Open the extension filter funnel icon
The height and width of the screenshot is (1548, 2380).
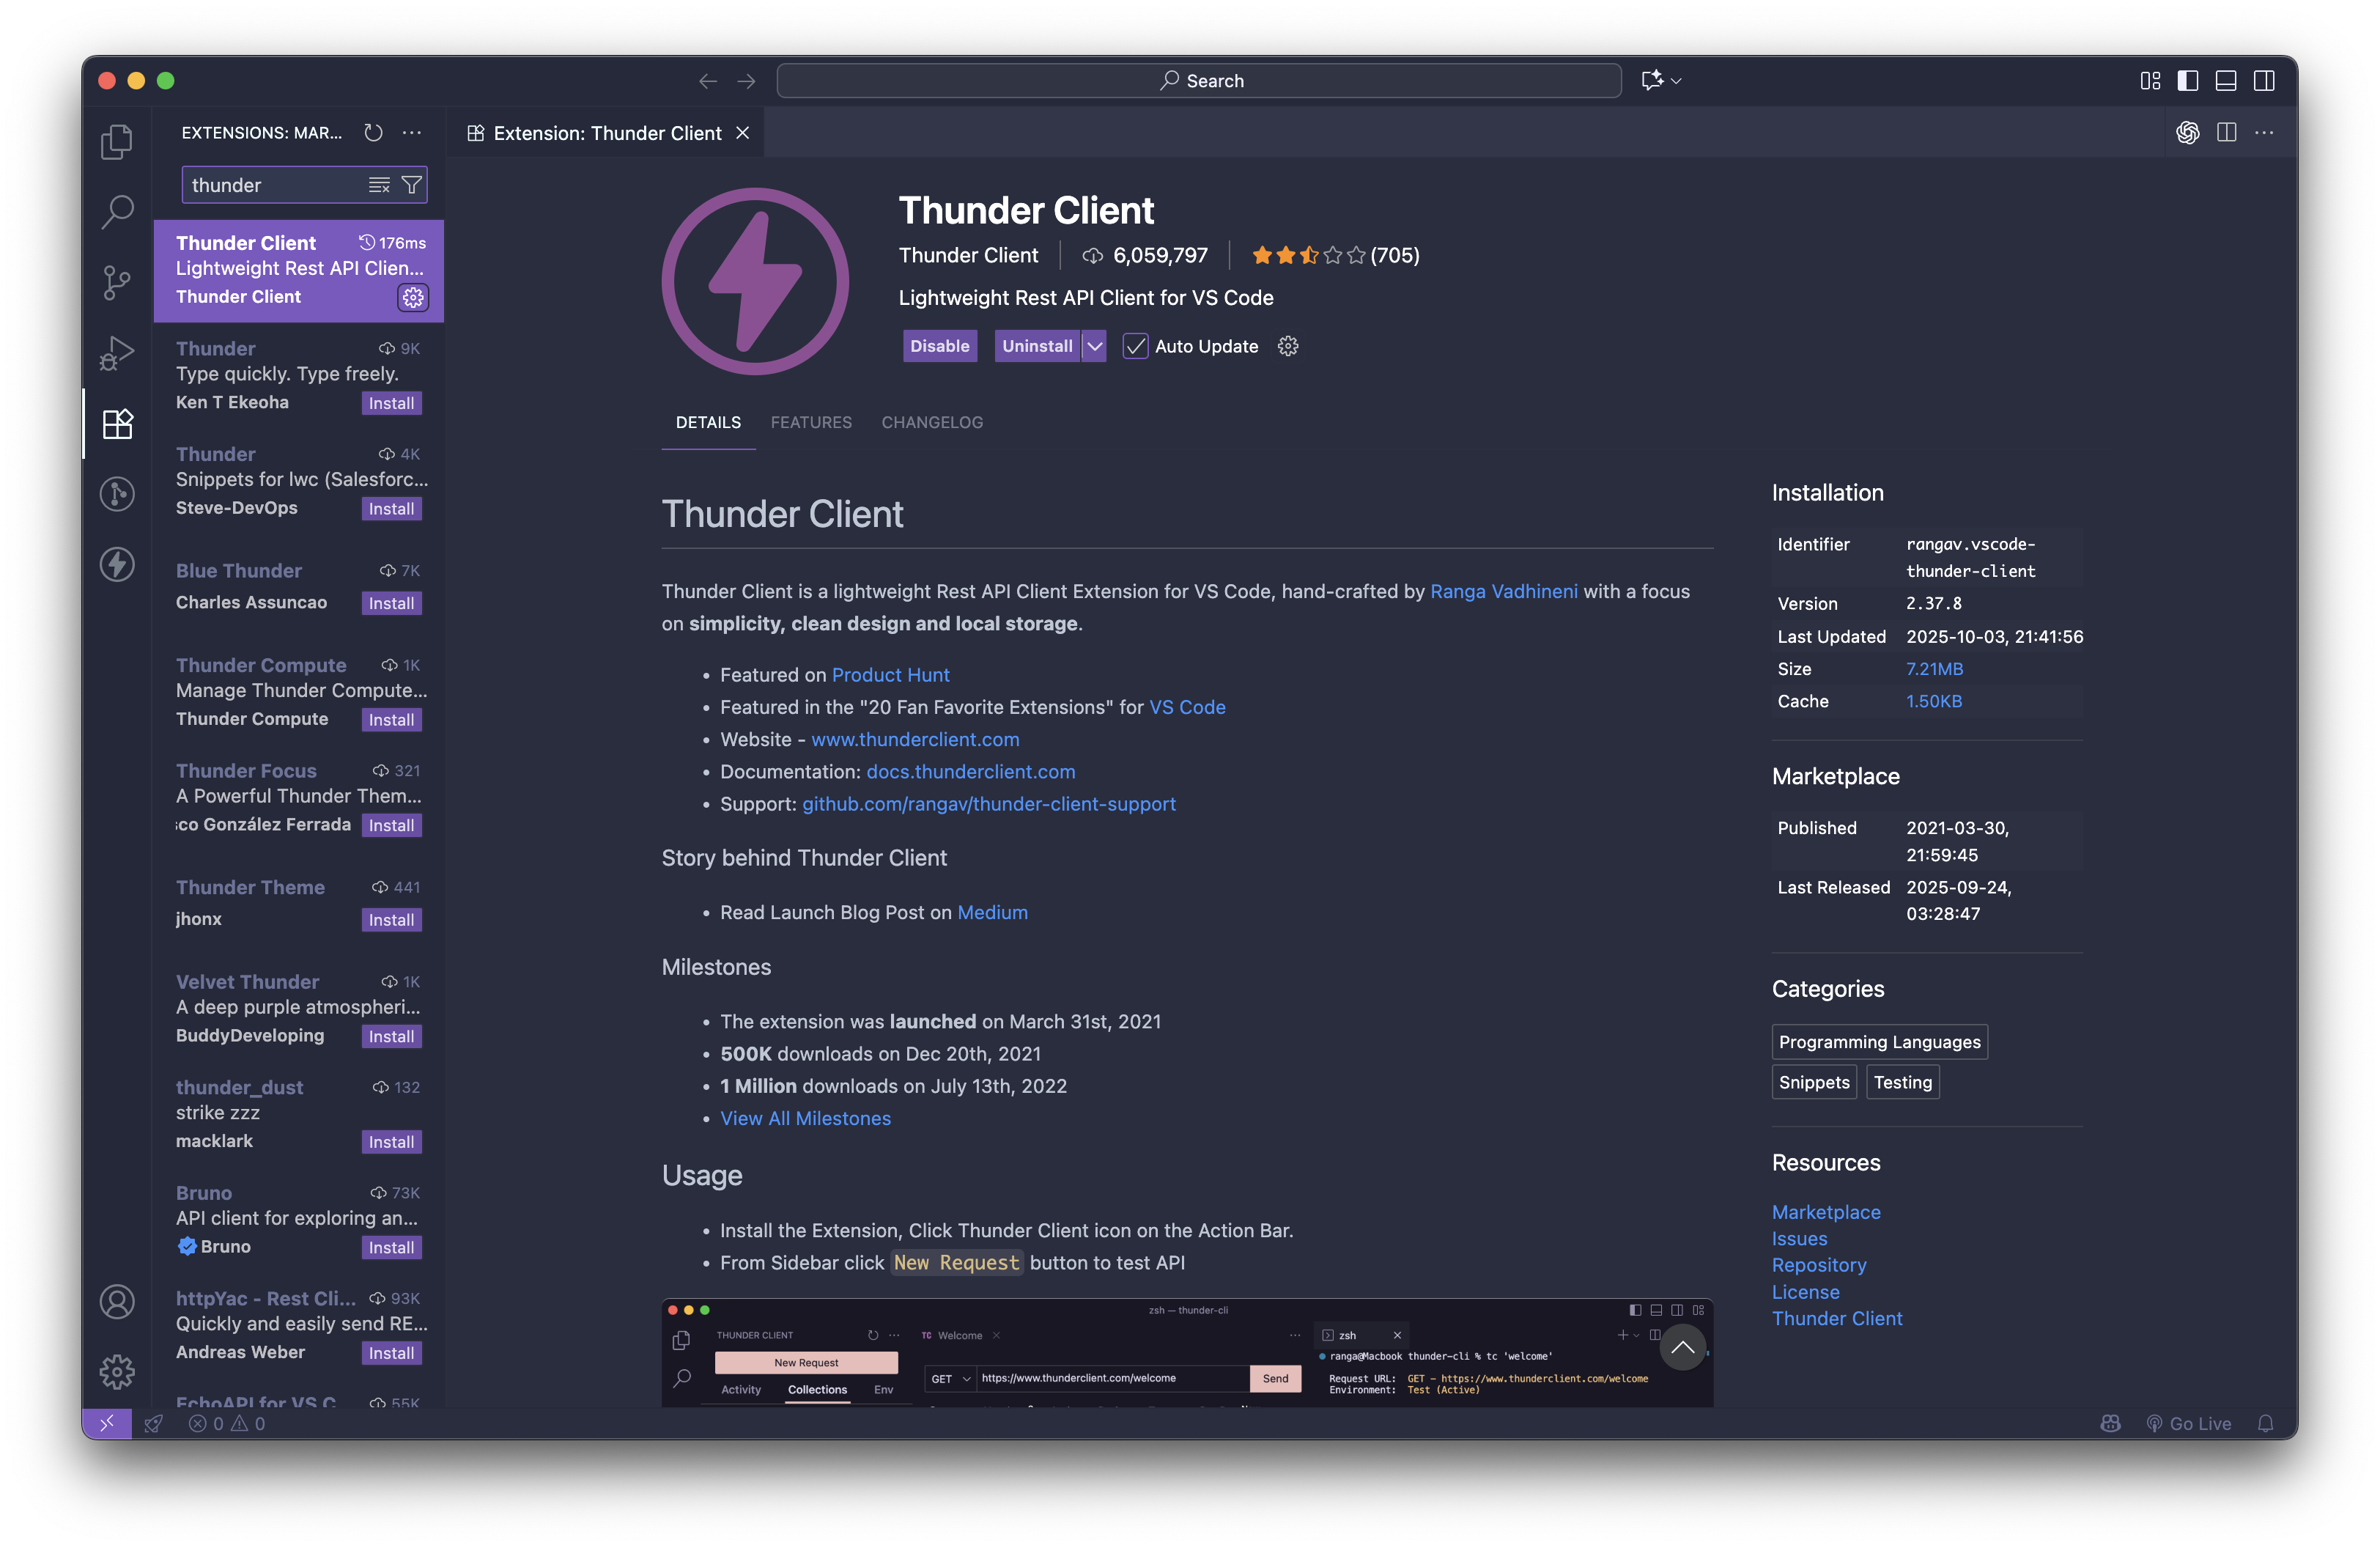click(411, 185)
